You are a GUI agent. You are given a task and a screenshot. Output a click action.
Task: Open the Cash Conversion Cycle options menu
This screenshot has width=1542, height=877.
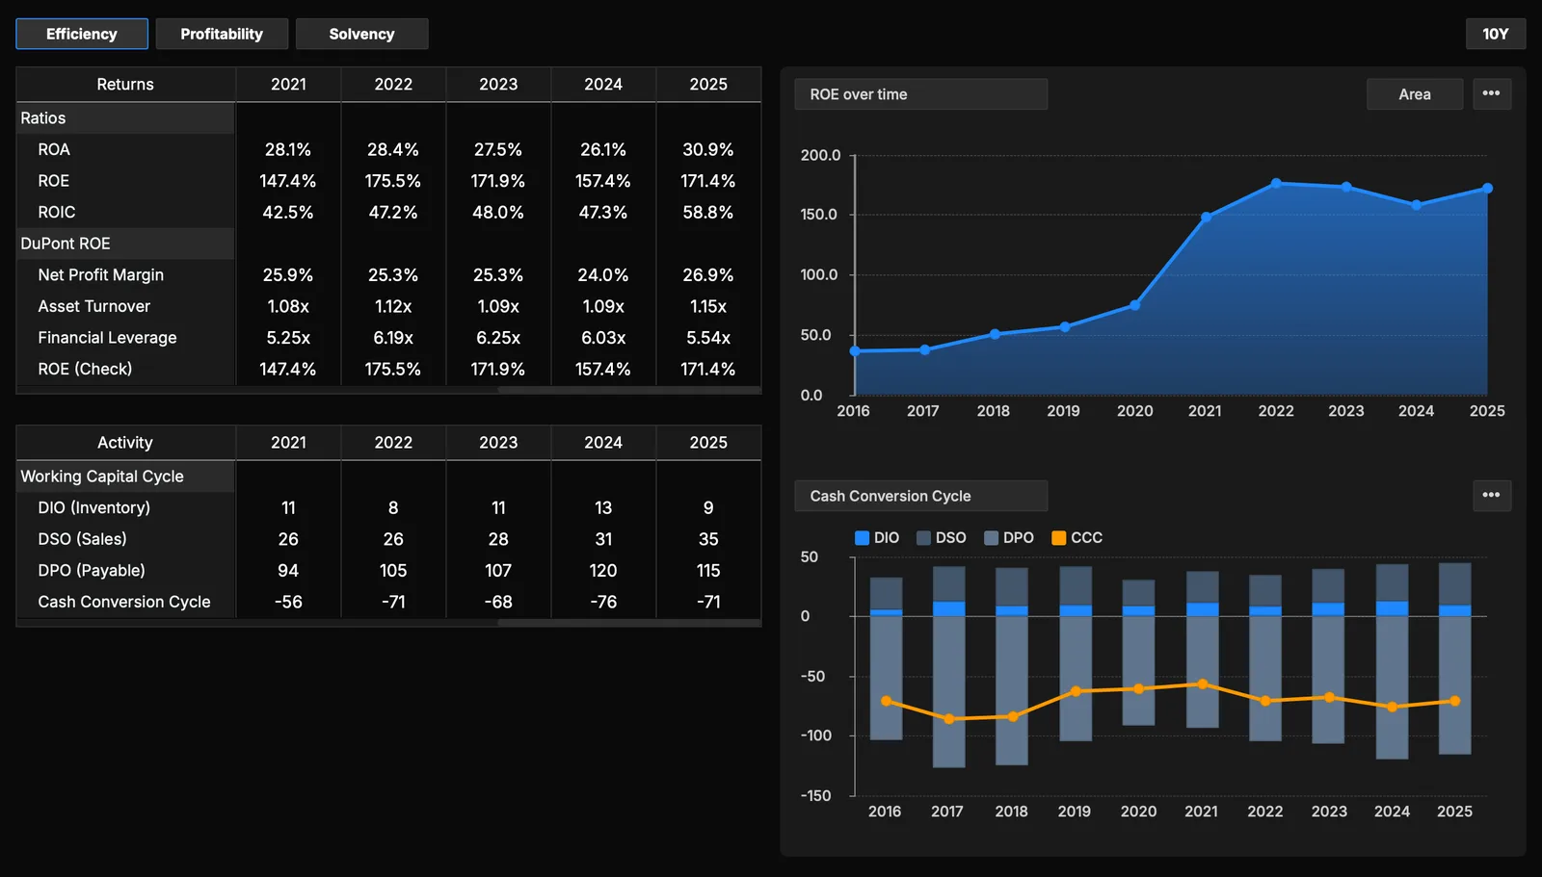click(1491, 496)
